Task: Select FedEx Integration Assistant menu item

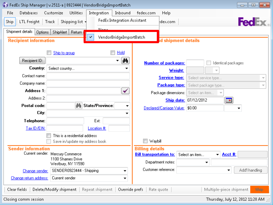Action: coord(122,20)
